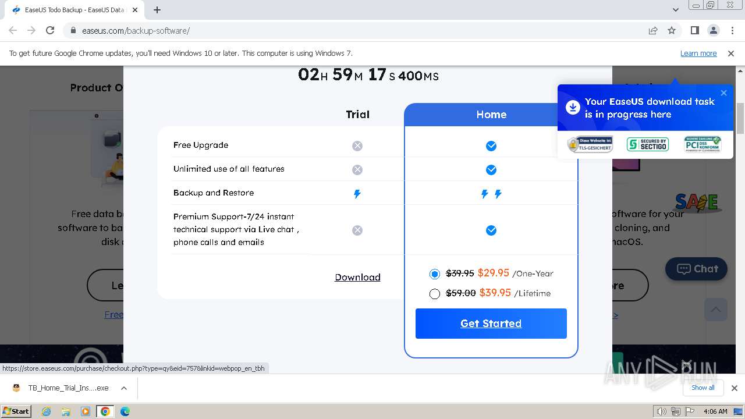Open the Chrome side panel
The image size is (745, 419).
695,30
